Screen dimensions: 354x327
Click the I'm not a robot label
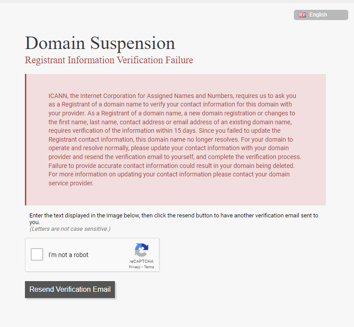(69, 255)
